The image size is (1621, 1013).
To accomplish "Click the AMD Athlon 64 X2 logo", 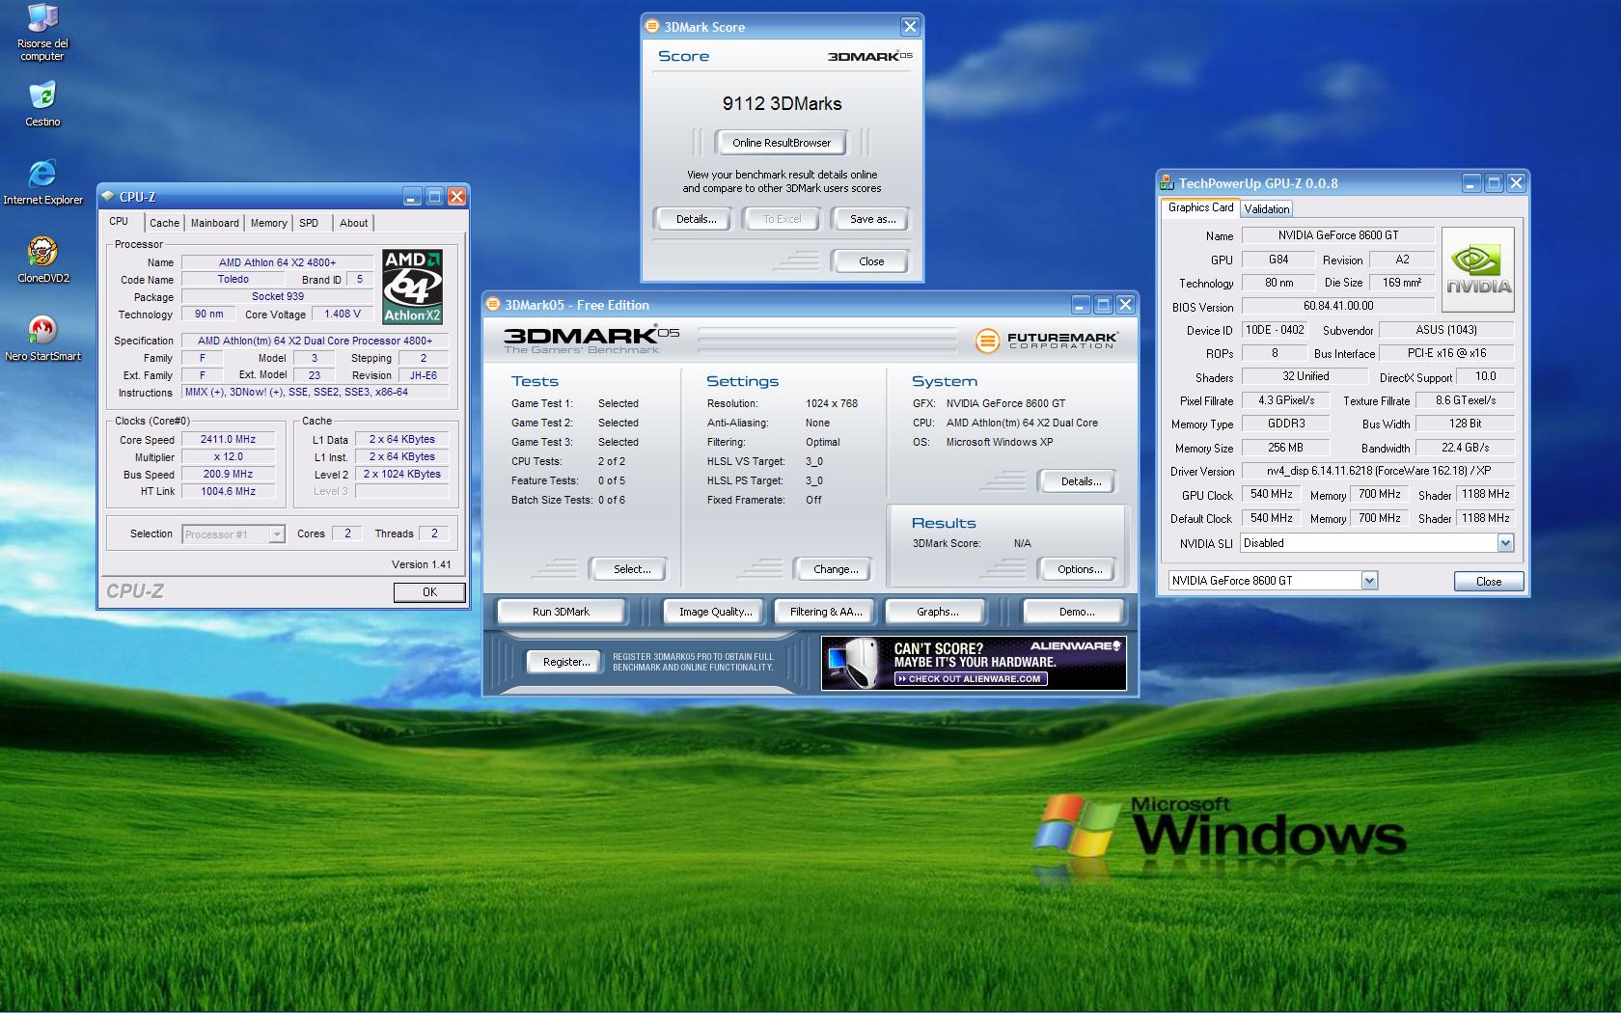I will click(412, 287).
